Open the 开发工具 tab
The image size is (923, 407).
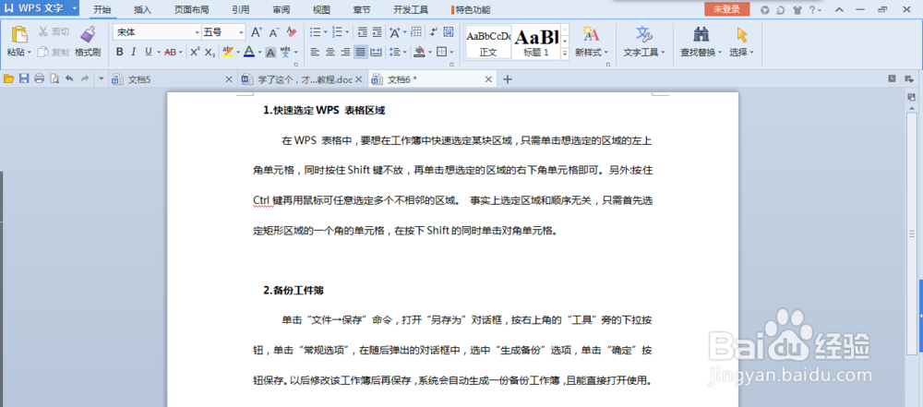[411, 10]
